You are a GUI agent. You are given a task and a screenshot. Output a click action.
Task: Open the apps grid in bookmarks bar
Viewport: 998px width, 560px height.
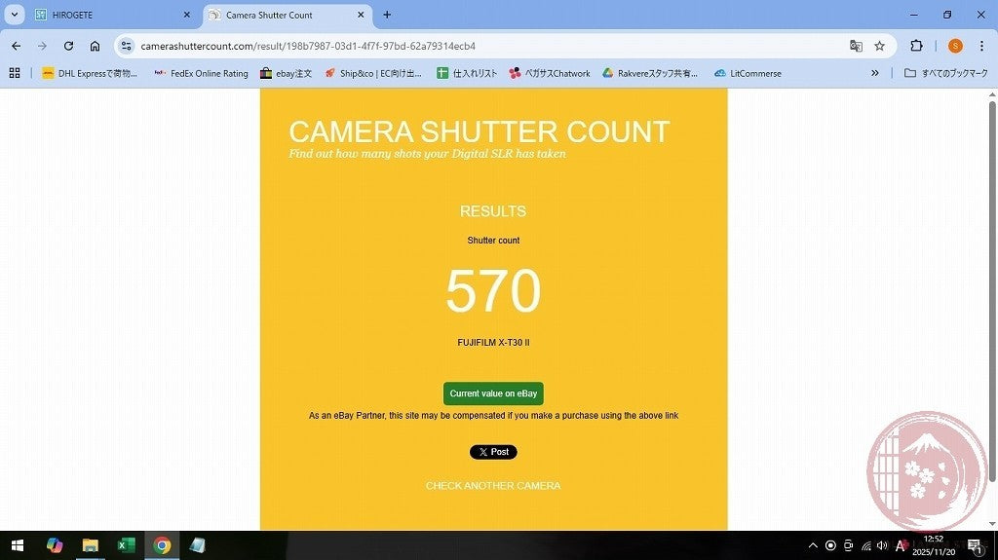pyautogui.click(x=15, y=73)
